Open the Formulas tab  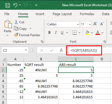[x=87, y=14]
